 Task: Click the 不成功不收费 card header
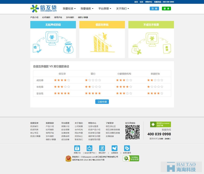[151, 25]
